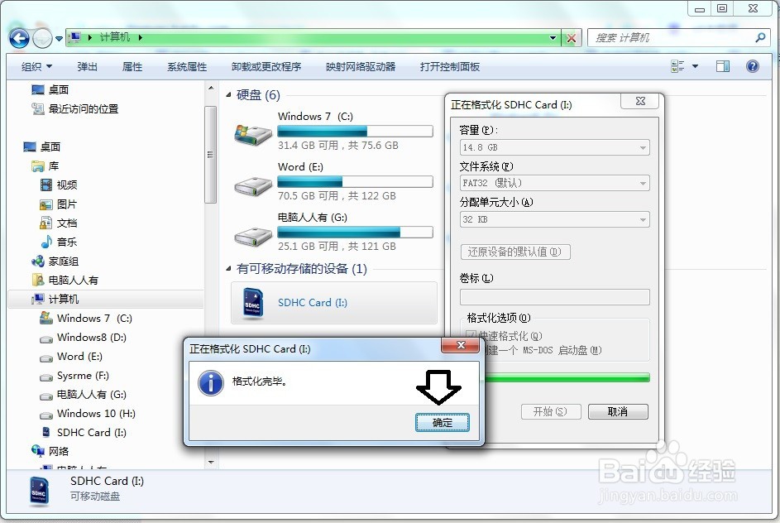
Task: Open the 分配单元大小 32 KB dropdown
Action: pos(555,219)
